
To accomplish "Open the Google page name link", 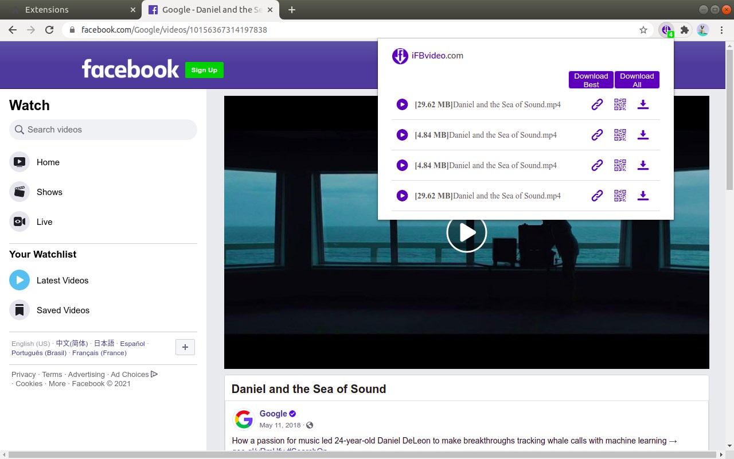I will [x=273, y=414].
